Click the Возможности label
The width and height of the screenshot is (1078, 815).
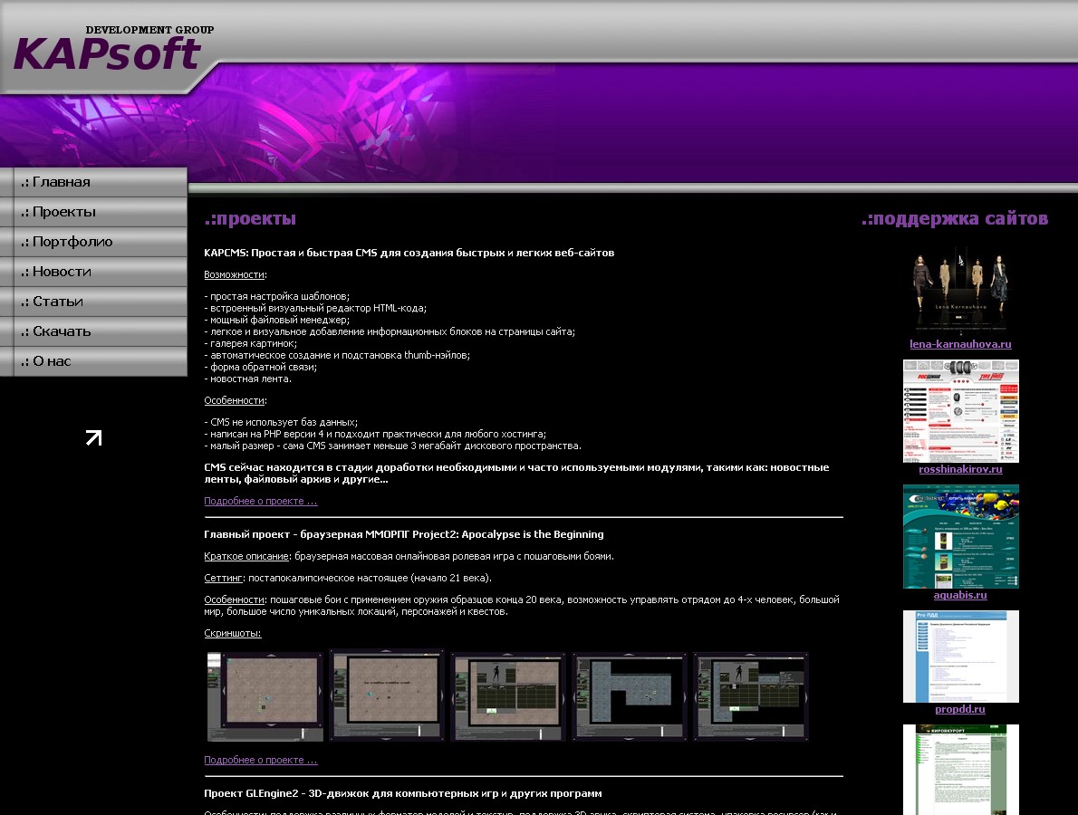[235, 275]
